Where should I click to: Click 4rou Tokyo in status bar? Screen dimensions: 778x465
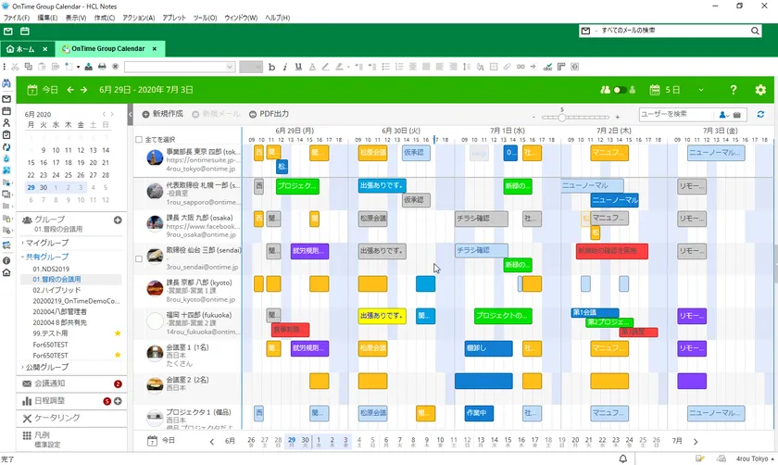(x=754, y=459)
